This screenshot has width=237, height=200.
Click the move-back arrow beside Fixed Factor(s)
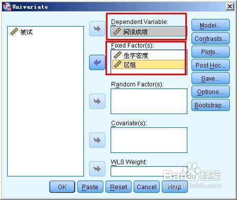click(x=97, y=62)
